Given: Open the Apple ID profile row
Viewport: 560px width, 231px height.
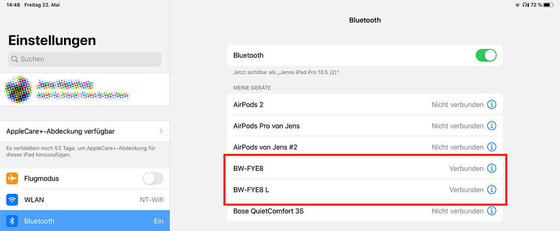Looking at the screenshot, I should tap(85, 89).
